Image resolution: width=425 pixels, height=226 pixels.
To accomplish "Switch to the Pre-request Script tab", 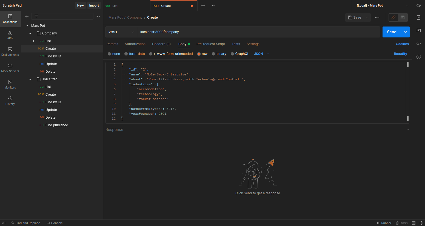I will (x=211, y=44).
